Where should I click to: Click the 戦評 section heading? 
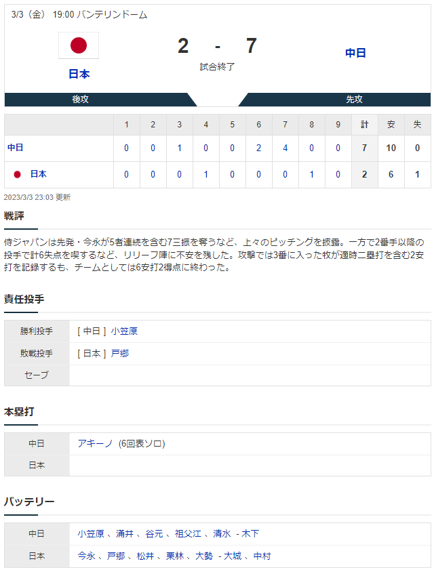point(14,216)
